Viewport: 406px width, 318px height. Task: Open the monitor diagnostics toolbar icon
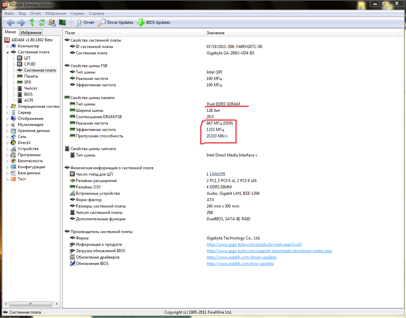[62, 22]
